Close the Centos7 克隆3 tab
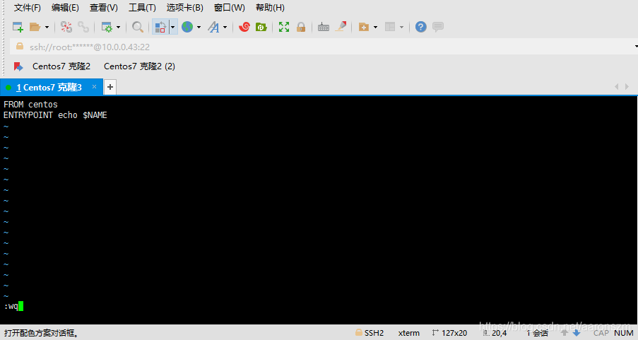Viewport: 638px width, 340px height. pos(95,87)
